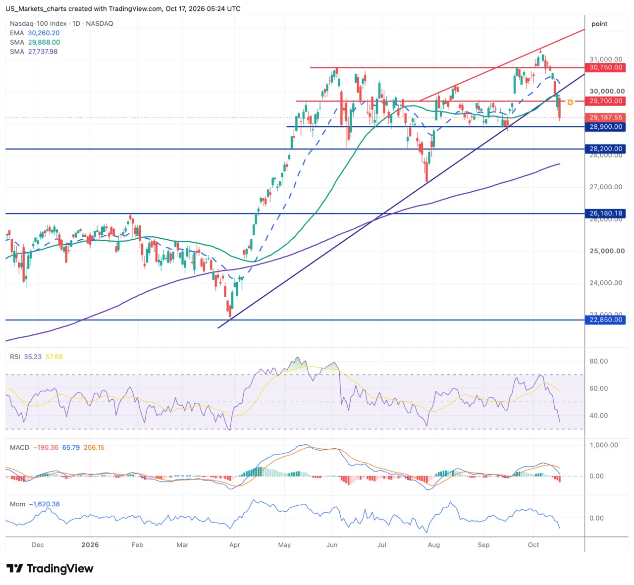Click the MACD 1,000.00 axis label
This screenshot has height=585, width=634.
pos(604,445)
